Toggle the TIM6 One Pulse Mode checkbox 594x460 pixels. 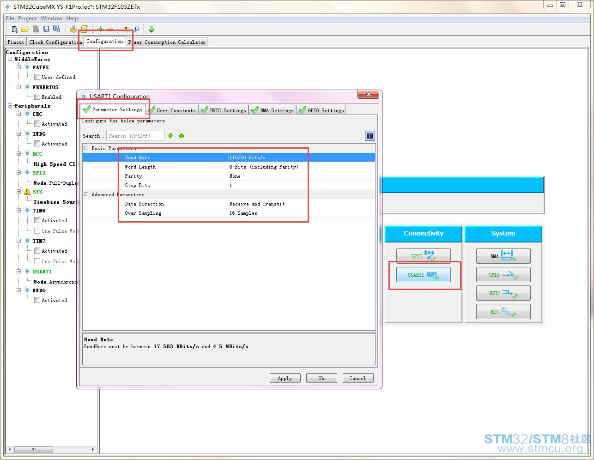point(37,231)
